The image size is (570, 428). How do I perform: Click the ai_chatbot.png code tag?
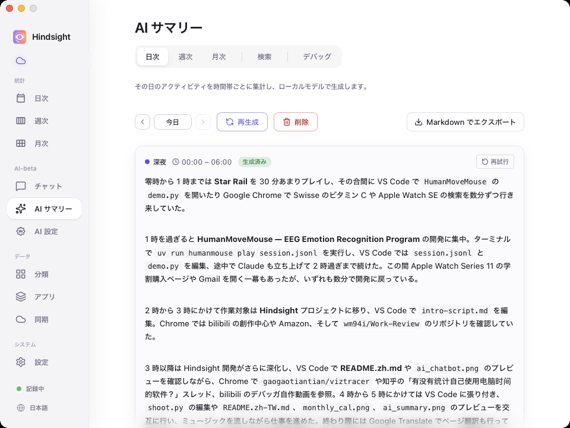[x=447, y=368]
